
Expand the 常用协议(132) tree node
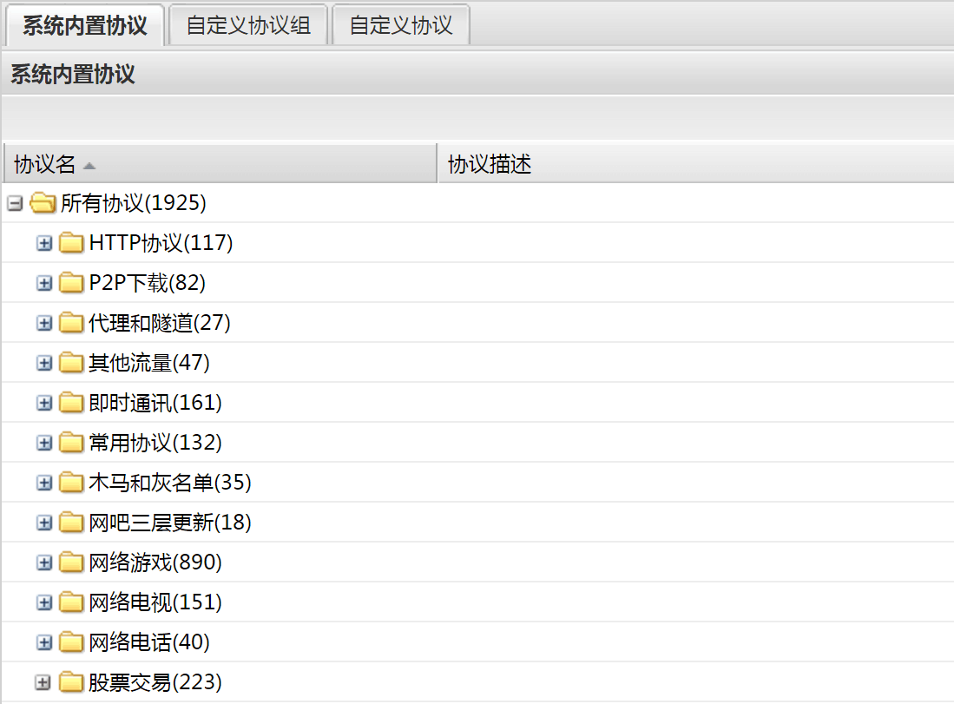point(44,443)
